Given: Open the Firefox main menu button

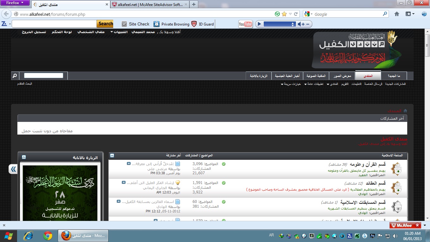Looking at the screenshot, I should coord(15,3).
